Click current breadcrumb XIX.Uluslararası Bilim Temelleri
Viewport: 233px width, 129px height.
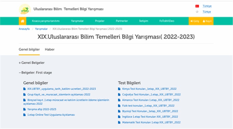coord(87,29)
